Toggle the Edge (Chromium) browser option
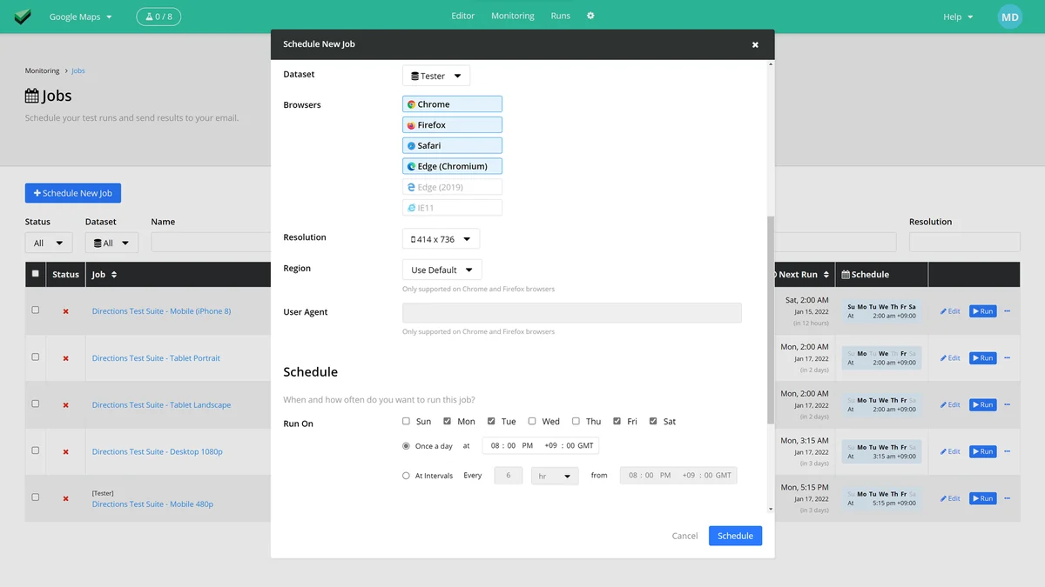 click(x=452, y=166)
